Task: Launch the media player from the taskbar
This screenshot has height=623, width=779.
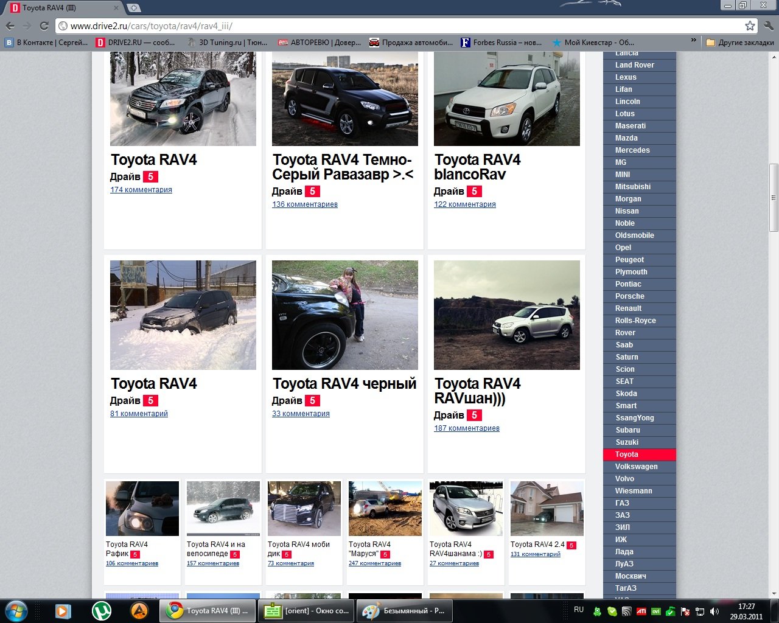Action: coord(63,611)
